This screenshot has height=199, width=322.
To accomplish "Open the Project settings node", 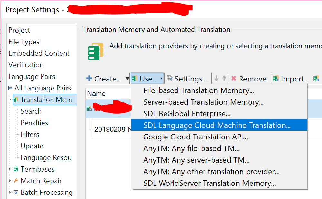I will (19, 30).
